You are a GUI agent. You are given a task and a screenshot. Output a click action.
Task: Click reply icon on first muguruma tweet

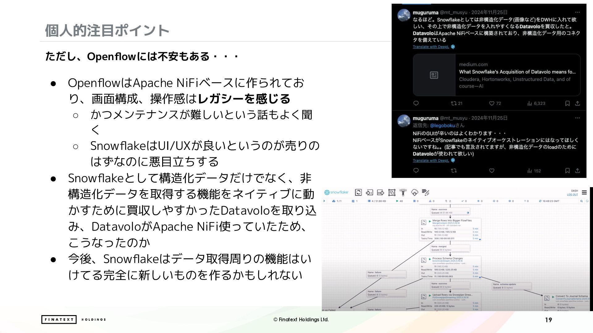(x=416, y=103)
